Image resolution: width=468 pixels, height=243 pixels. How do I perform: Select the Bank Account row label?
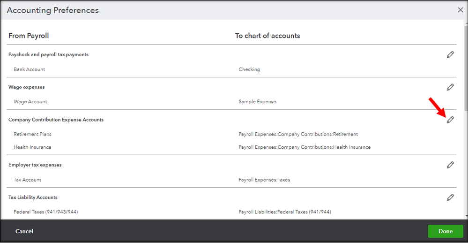tap(30, 69)
